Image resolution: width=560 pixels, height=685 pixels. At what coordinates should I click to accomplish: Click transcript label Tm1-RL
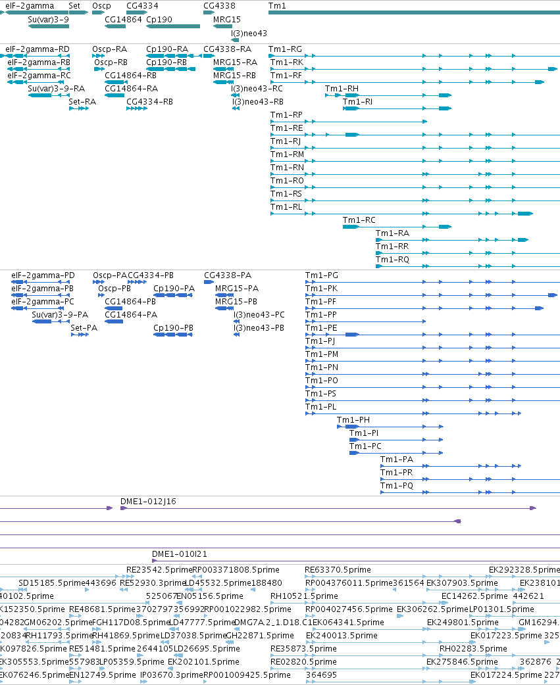coord(286,206)
